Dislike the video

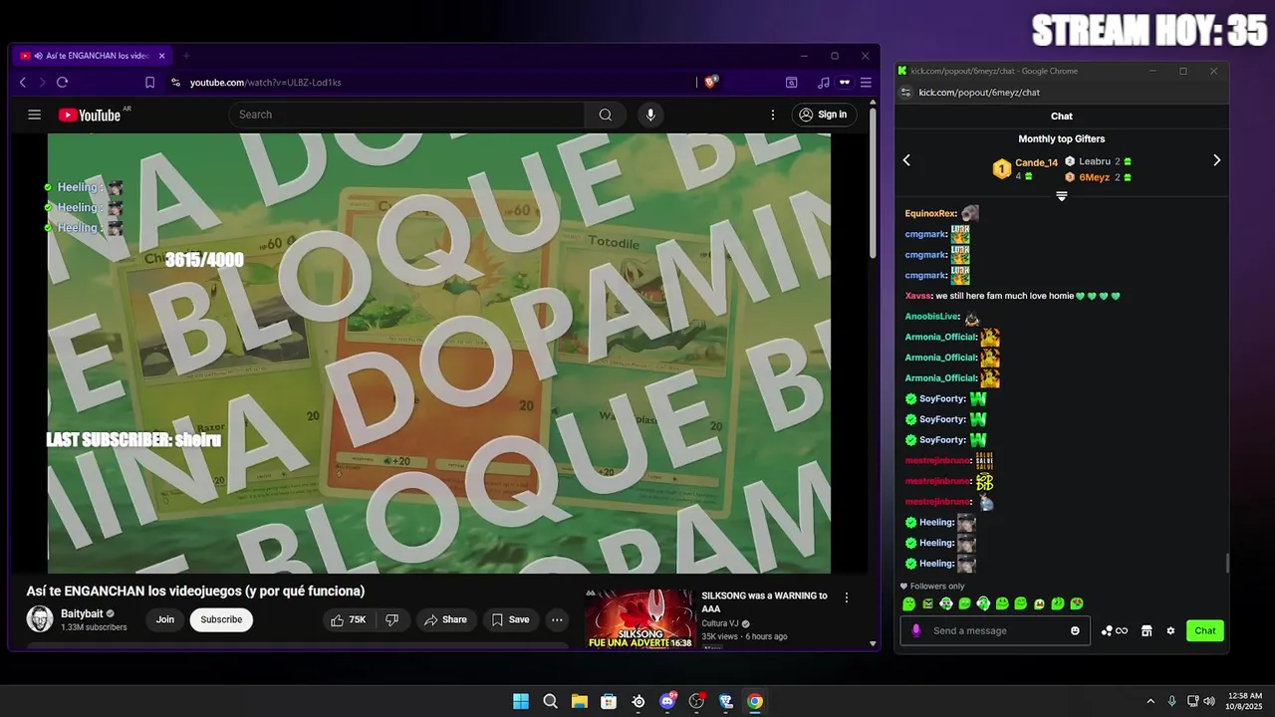click(x=392, y=619)
